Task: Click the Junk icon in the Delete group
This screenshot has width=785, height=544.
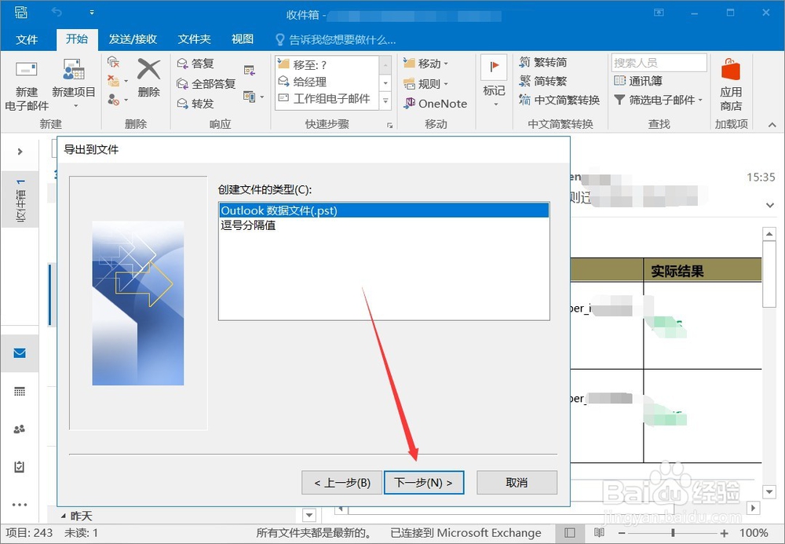Action: pyautogui.click(x=114, y=100)
